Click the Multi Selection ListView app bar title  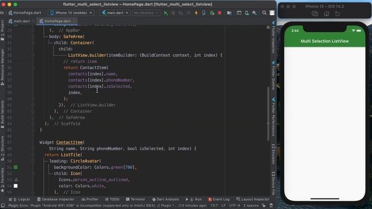coord(324,41)
